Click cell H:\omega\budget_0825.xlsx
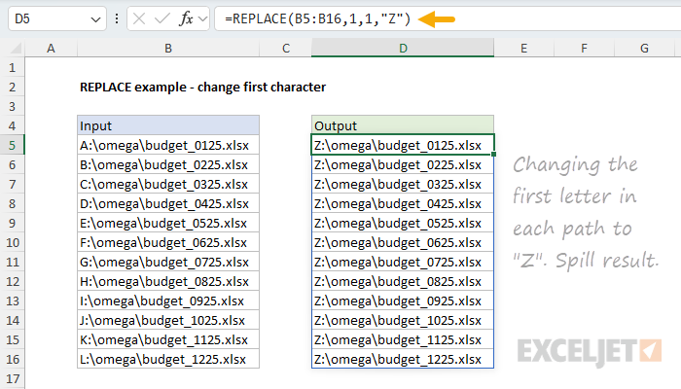This screenshot has height=389, width=681. (168, 281)
